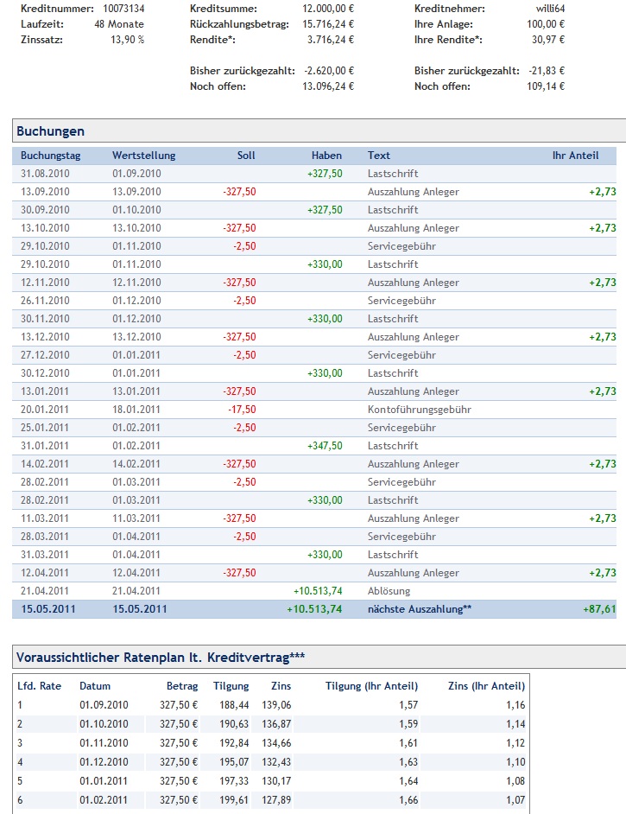Screen dimensions: 626x814
Task: Click the Lfd. Rate column header
Action: [x=40, y=686]
